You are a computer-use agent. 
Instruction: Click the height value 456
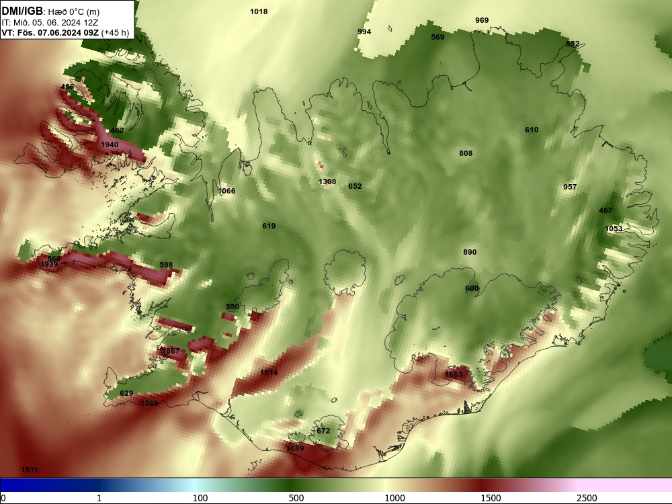point(67,87)
